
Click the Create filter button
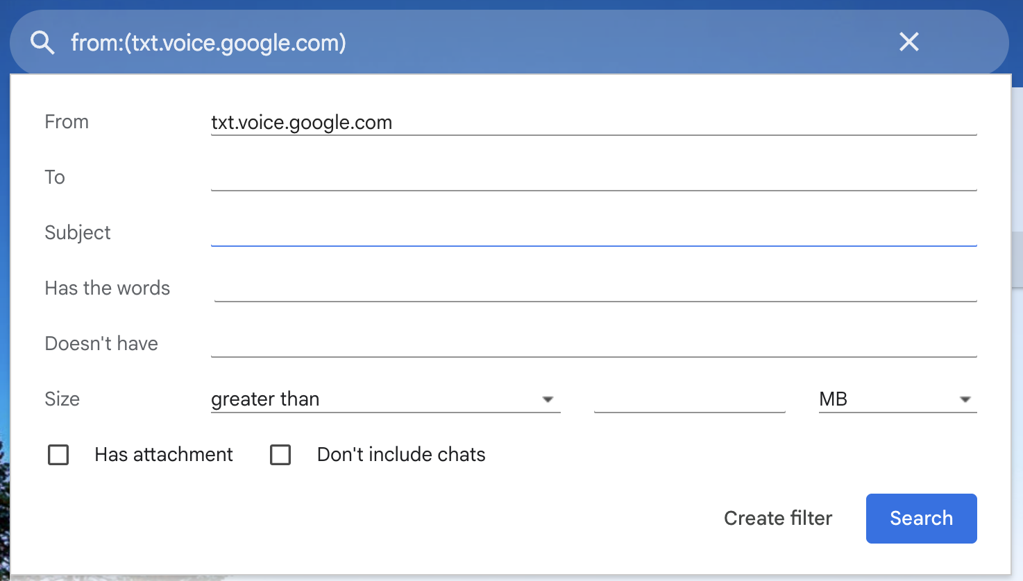[x=778, y=518]
